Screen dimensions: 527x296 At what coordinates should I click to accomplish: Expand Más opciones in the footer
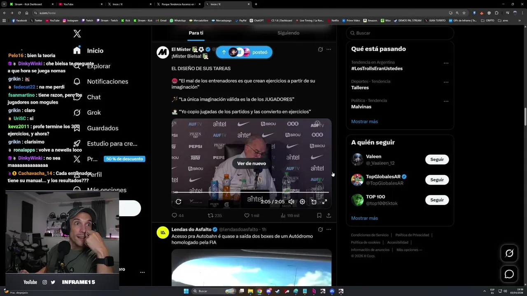coord(409,250)
